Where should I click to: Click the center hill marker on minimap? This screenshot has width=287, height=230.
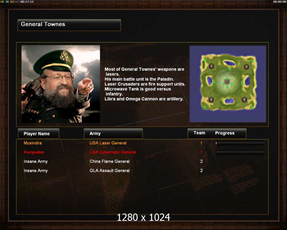(227, 81)
